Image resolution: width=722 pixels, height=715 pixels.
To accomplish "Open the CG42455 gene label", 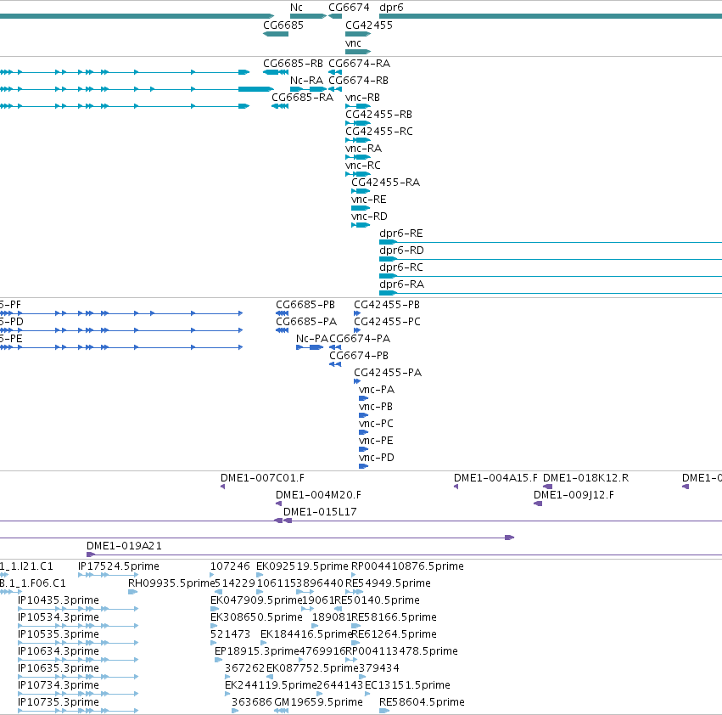I will [x=369, y=25].
